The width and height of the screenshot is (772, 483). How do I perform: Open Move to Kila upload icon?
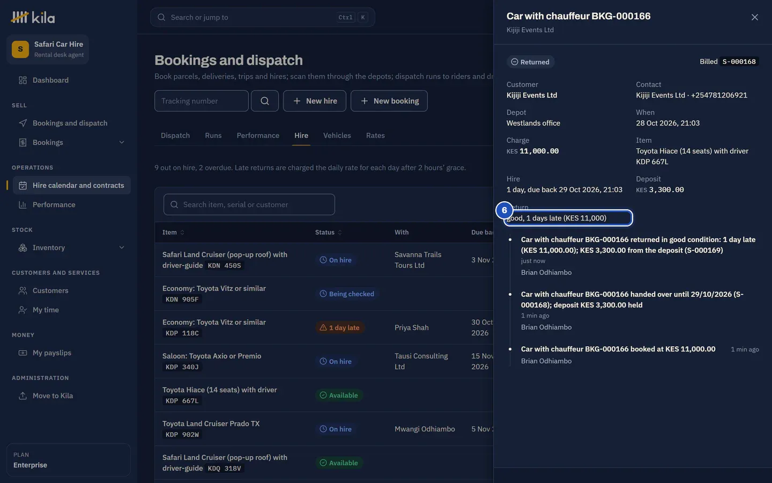coord(23,396)
